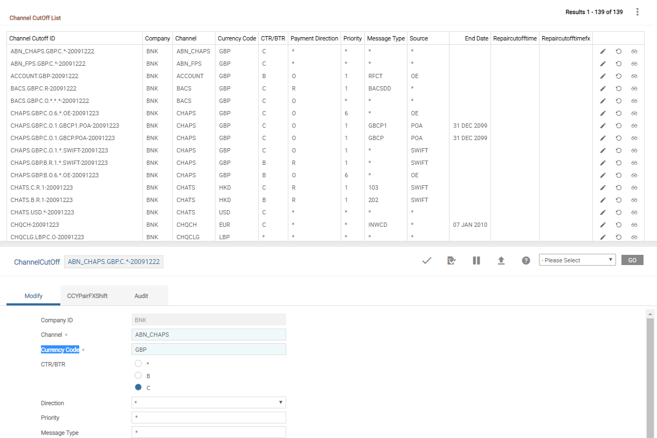Click the commit checkmark icon
Viewport: 657px width, 438px height.
(427, 260)
